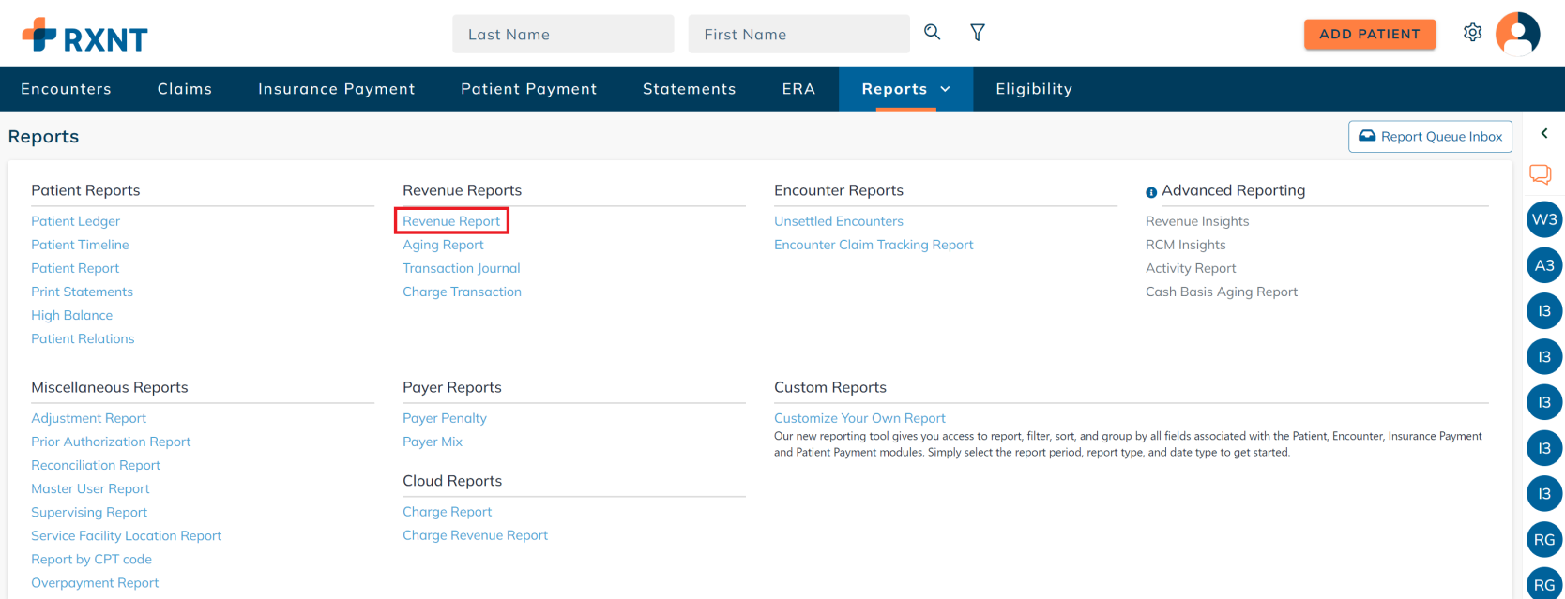Select the Print Statements link
The height and width of the screenshot is (599, 1565).
(83, 292)
